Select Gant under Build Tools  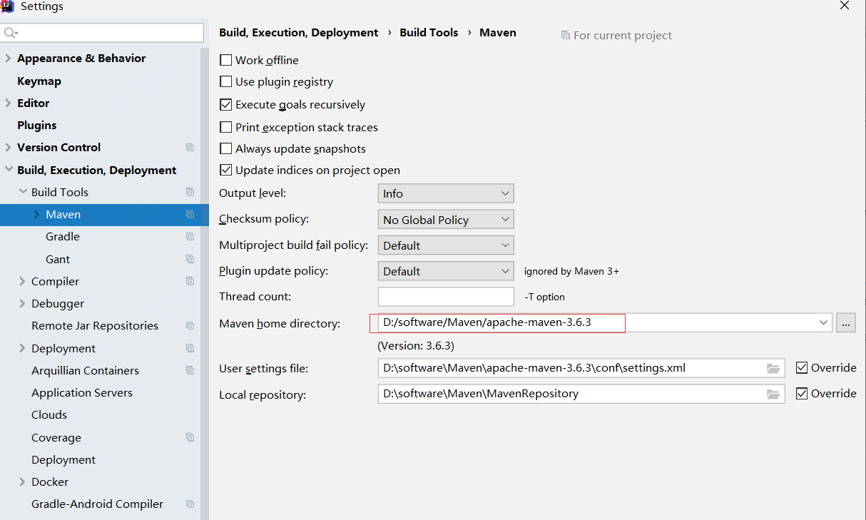pyautogui.click(x=58, y=259)
